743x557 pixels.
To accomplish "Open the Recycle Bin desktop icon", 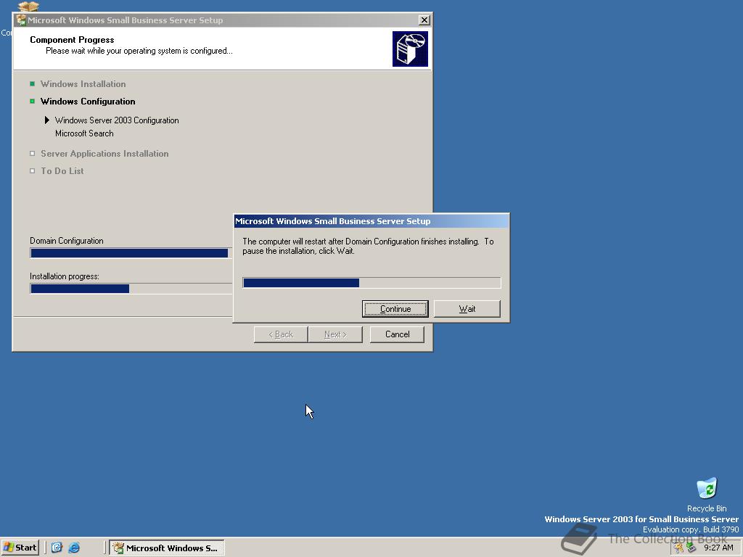I will (707, 489).
